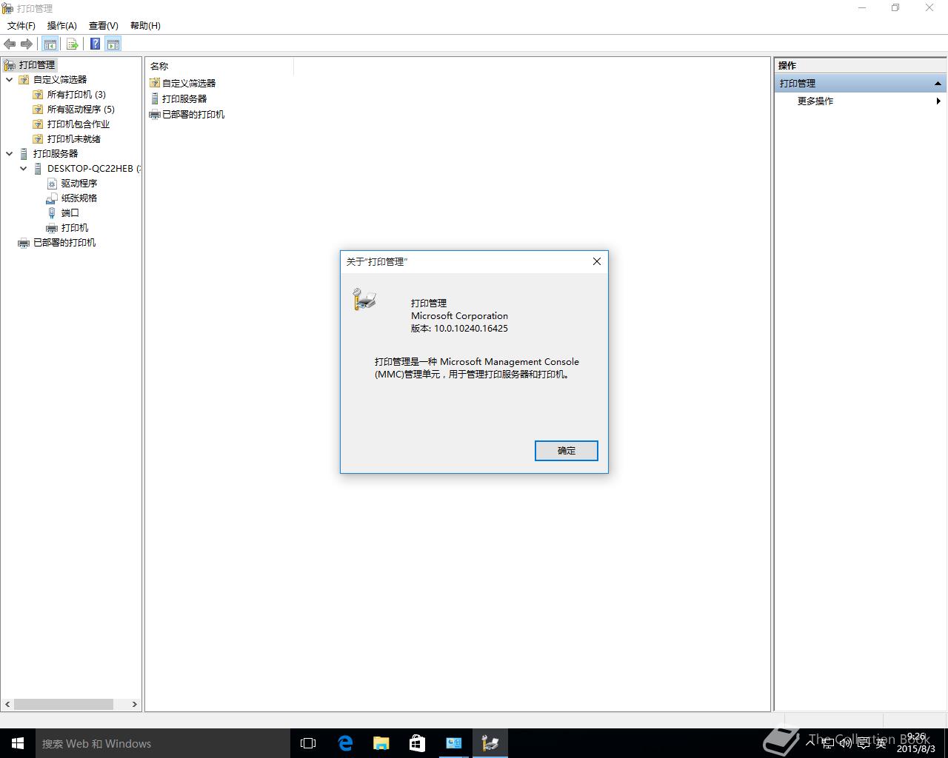Viewport: 948px width, 758px height.
Task: Select the 打印机 node icon under DESKTOP-QC22HEB
Action: tap(52, 227)
